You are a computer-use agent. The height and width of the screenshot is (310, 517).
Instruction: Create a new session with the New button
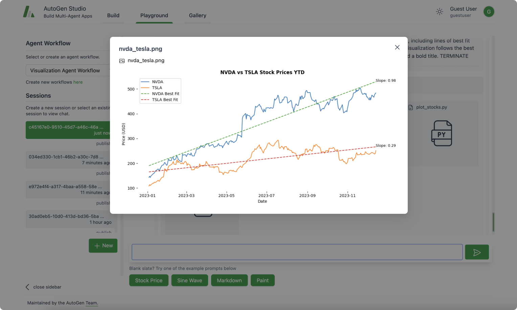pyautogui.click(x=103, y=246)
